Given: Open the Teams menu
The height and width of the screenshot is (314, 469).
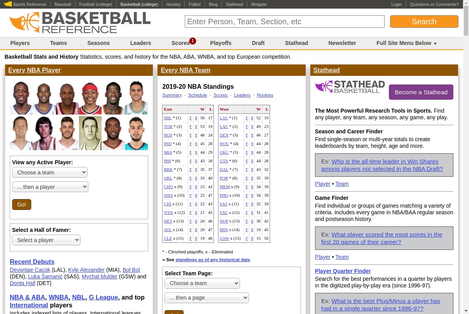Looking at the screenshot, I should tap(58, 43).
